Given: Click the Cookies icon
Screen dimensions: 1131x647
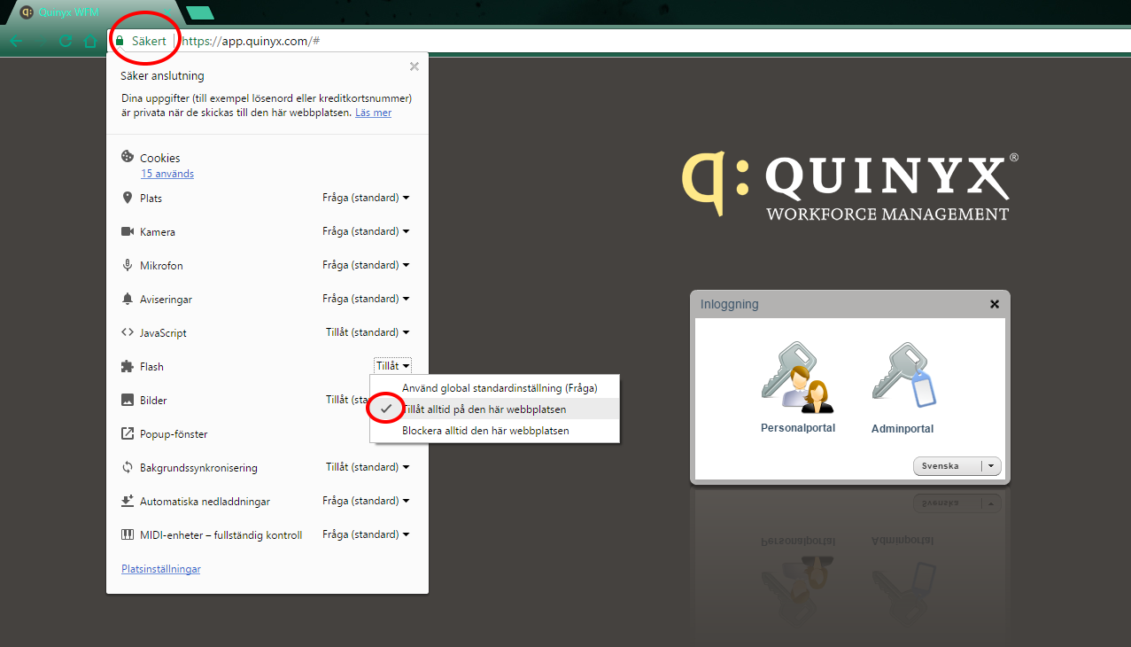Looking at the screenshot, I should pos(128,157).
